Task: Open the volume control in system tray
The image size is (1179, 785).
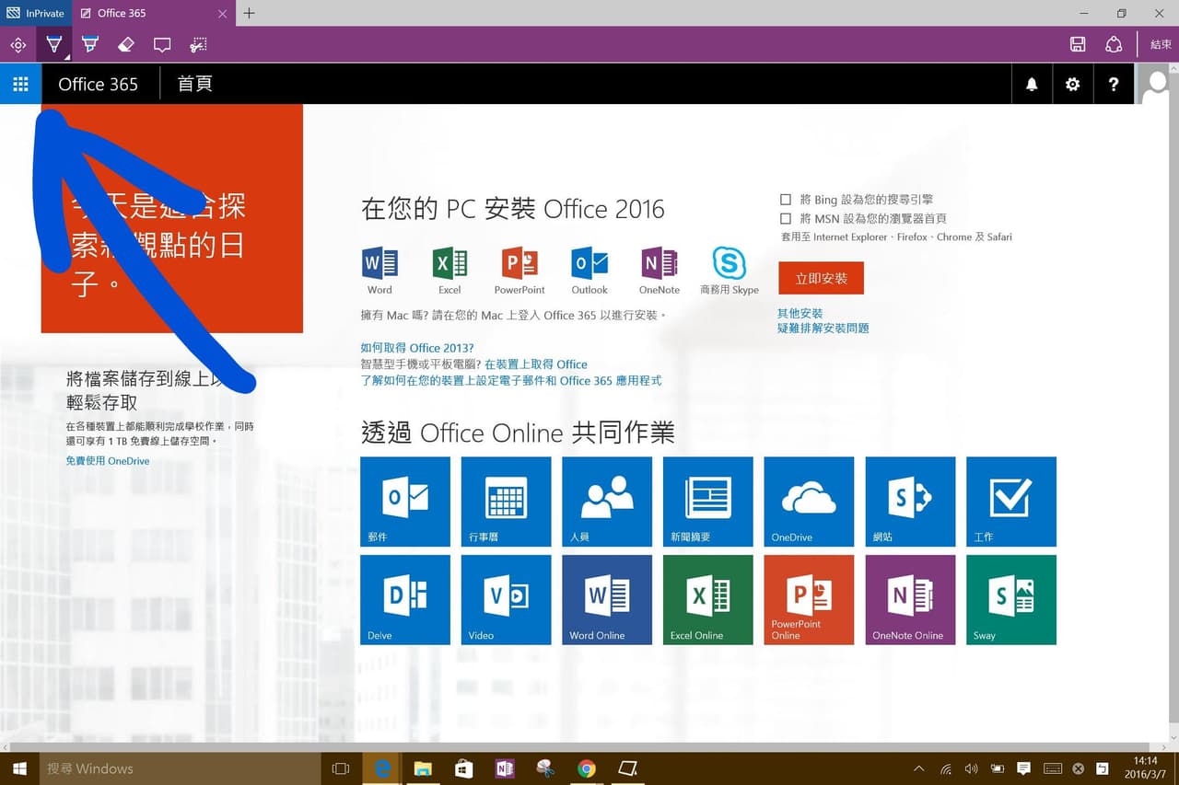Action: click(x=971, y=768)
